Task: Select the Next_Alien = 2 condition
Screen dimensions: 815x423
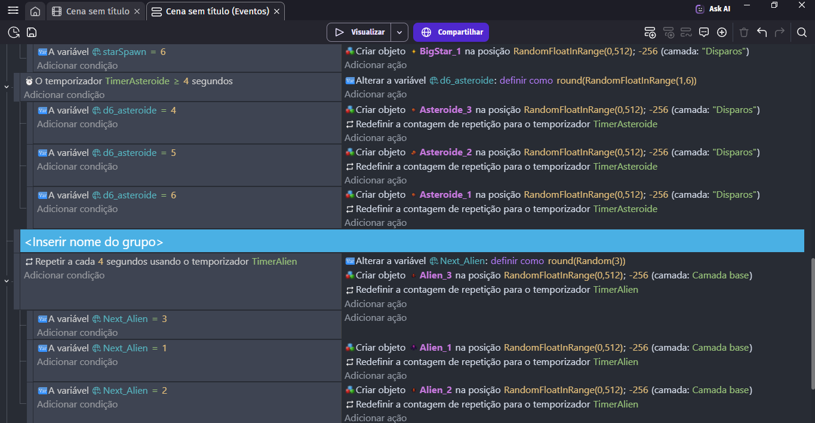Action: click(x=102, y=391)
